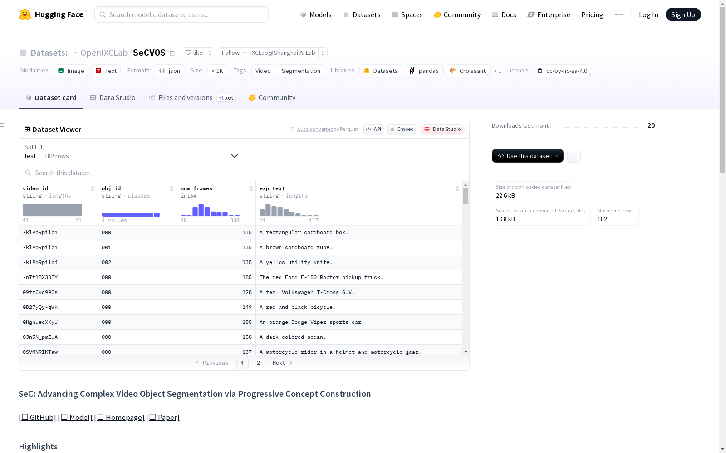Click the Log In link
Image resolution: width=726 pixels, height=453 pixels.
click(x=648, y=14)
